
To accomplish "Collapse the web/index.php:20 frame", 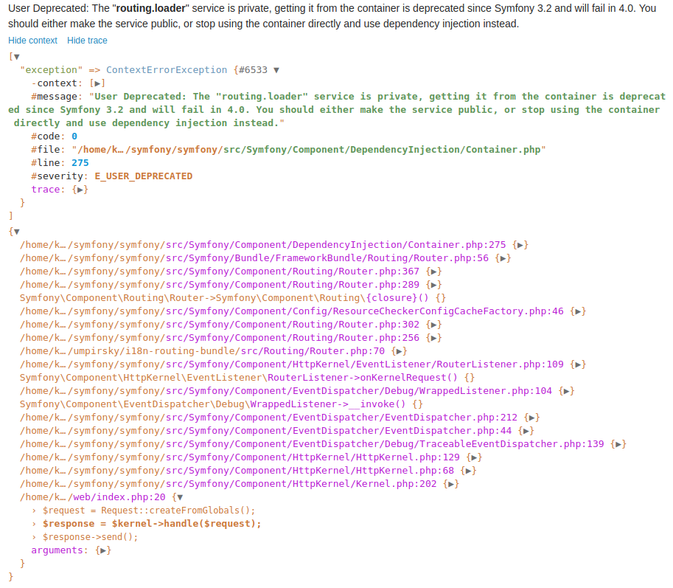I will [180, 497].
